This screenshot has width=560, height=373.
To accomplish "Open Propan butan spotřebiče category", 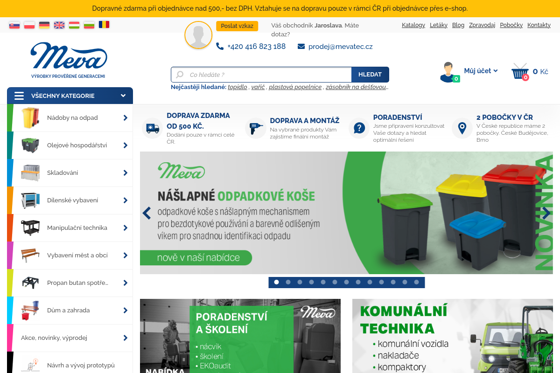I will coord(70,283).
